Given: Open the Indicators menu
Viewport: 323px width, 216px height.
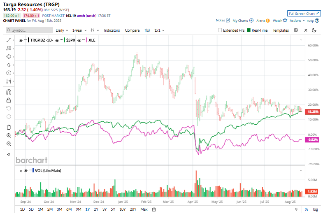Looking at the screenshot, I should click(x=112, y=30).
